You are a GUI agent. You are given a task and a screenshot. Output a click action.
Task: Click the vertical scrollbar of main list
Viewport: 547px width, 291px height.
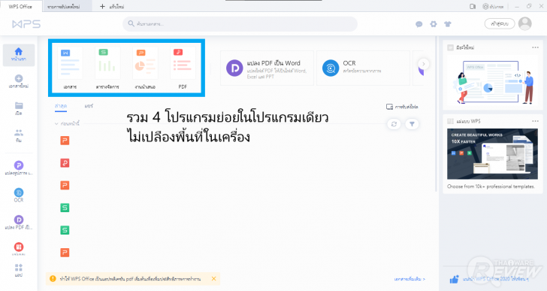436,114
